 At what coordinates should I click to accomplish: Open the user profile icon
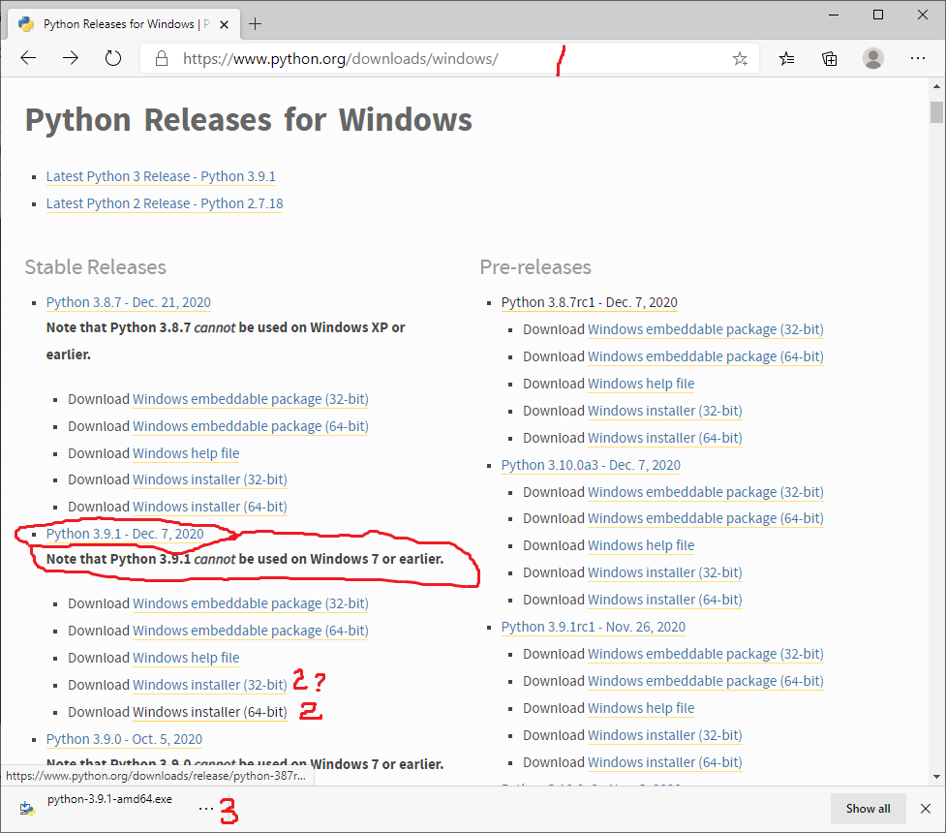point(873,58)
